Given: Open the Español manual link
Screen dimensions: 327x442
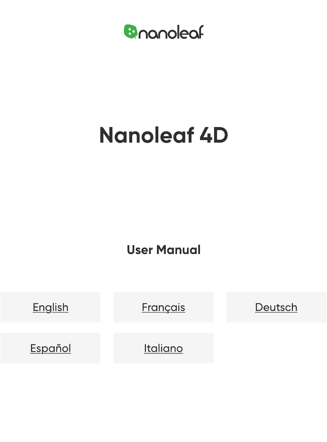Looking at the screenshot, I should (x=51, y=348).
